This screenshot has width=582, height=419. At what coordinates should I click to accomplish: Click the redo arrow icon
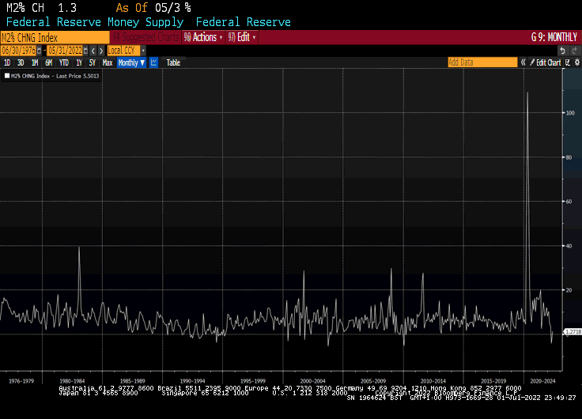573,50
